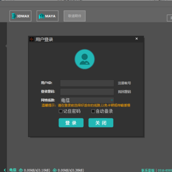Image resolution: width=172 pixels, height=172 pixels.
Task: Click the orange 温馨提示 hint text
Action: point(86,105)
